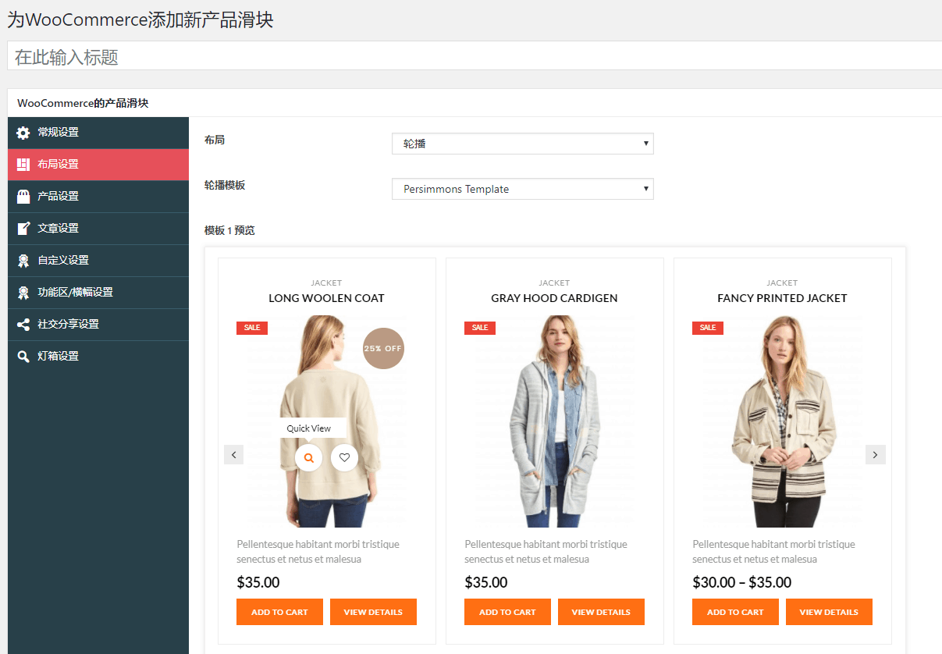Viewport: 942px width, 654px height.
Task: Click the share icon beside 社交分享设置
Action: tap(23, 325)
